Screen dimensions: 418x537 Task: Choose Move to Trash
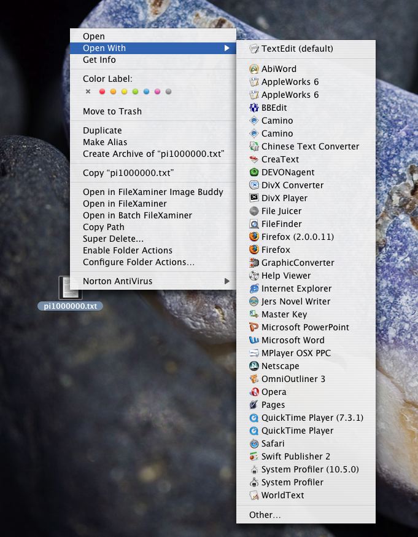point(153,111)
